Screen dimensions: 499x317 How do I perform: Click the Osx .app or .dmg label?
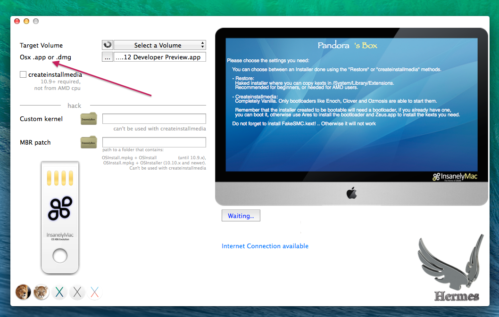(x=45, y=57)
